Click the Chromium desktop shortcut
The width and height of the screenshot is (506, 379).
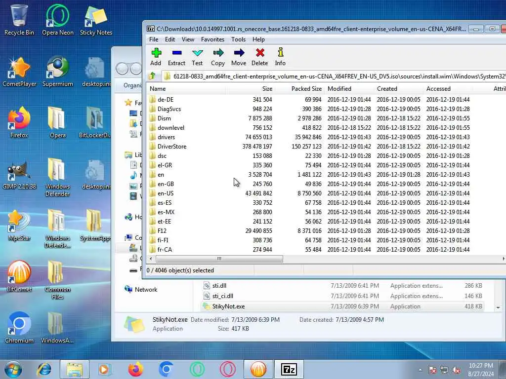(x=19, y=328)
